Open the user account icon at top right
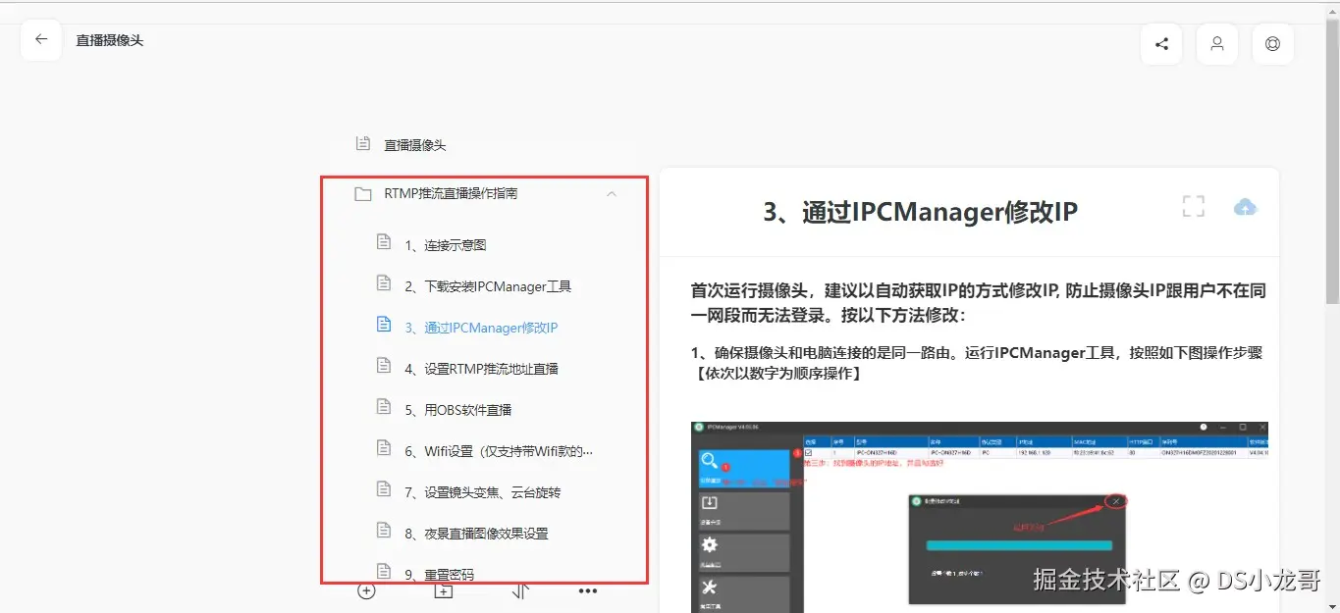The width and height of the screenshot is (1340, 613). click(x=1216, y=43)
